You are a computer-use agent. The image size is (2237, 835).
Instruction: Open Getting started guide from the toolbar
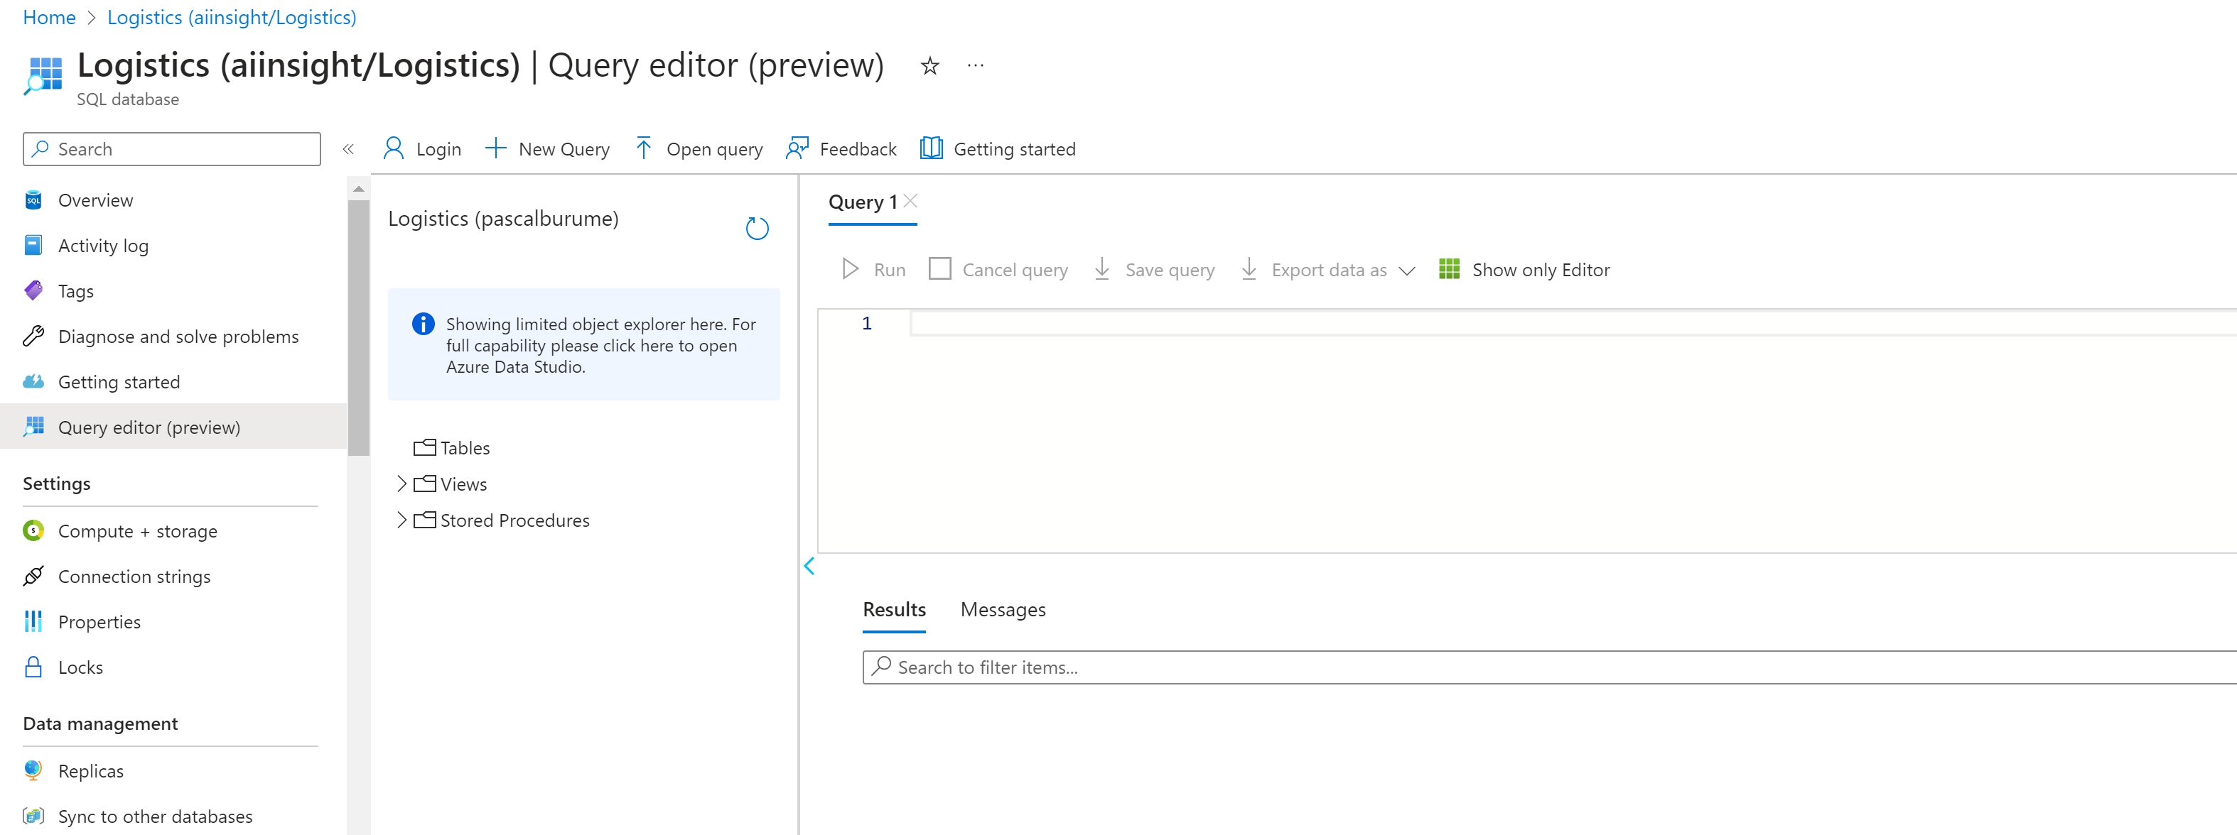(x=998, y=148)
